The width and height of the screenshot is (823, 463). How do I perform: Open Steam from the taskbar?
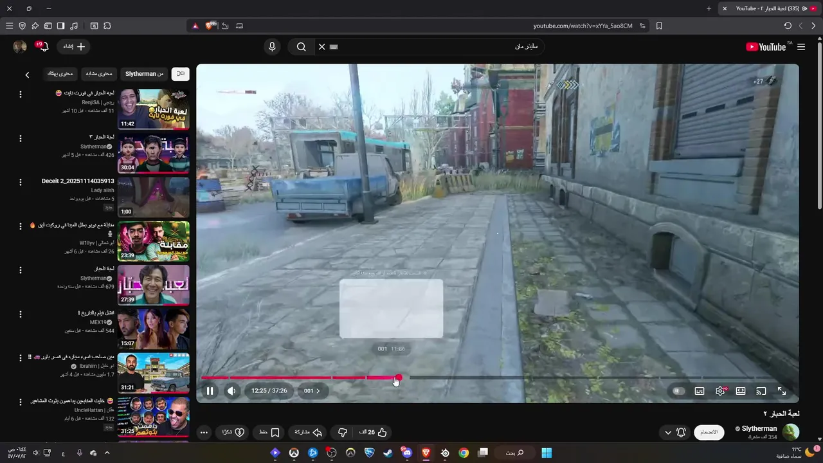click(388, 453)
